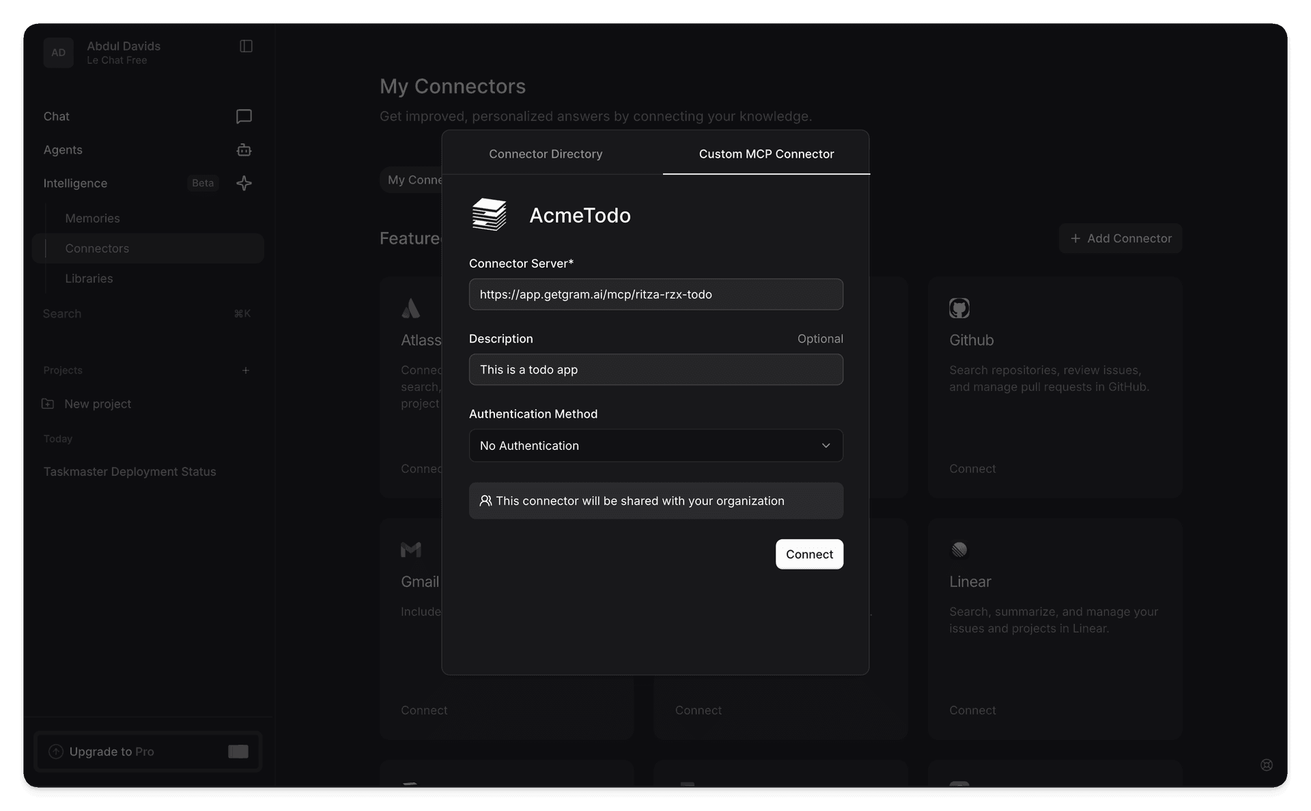Click the Github icon on the Github card
The height and width of the screenshot is (811, 1311).
click(959, 308)
